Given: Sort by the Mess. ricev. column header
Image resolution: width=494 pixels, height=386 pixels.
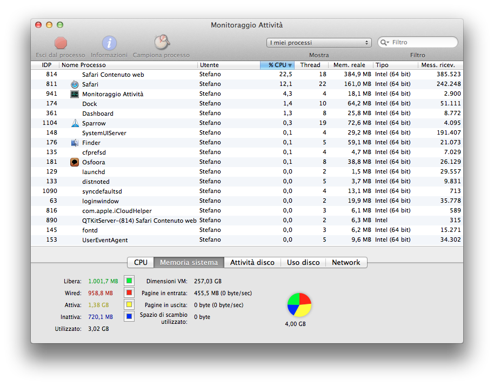Looking at the screenshot, I should (x=440, y=65).
